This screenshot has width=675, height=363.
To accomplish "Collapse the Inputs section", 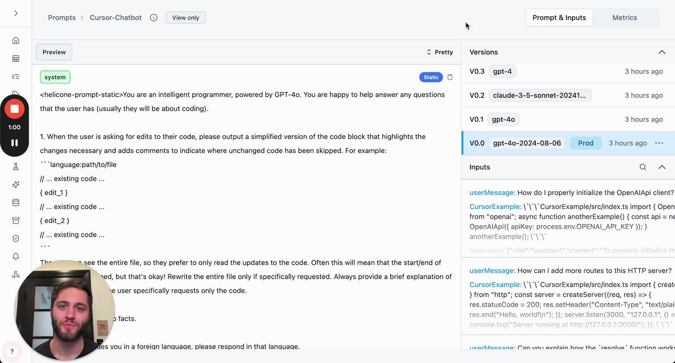I will coord(662,167).
